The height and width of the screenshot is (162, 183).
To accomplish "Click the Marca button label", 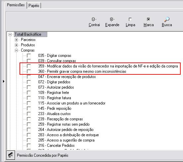I will [x=149, y=25].
